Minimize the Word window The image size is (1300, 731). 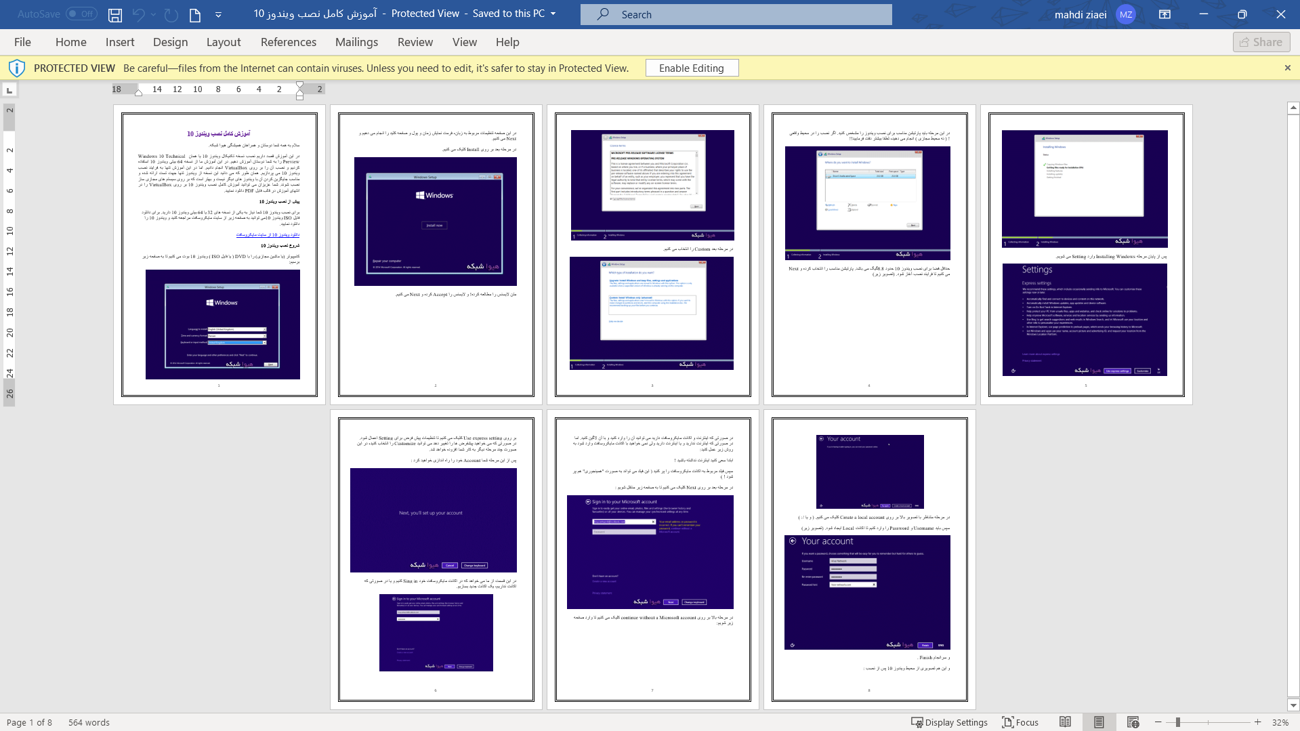coord(1204,14)
